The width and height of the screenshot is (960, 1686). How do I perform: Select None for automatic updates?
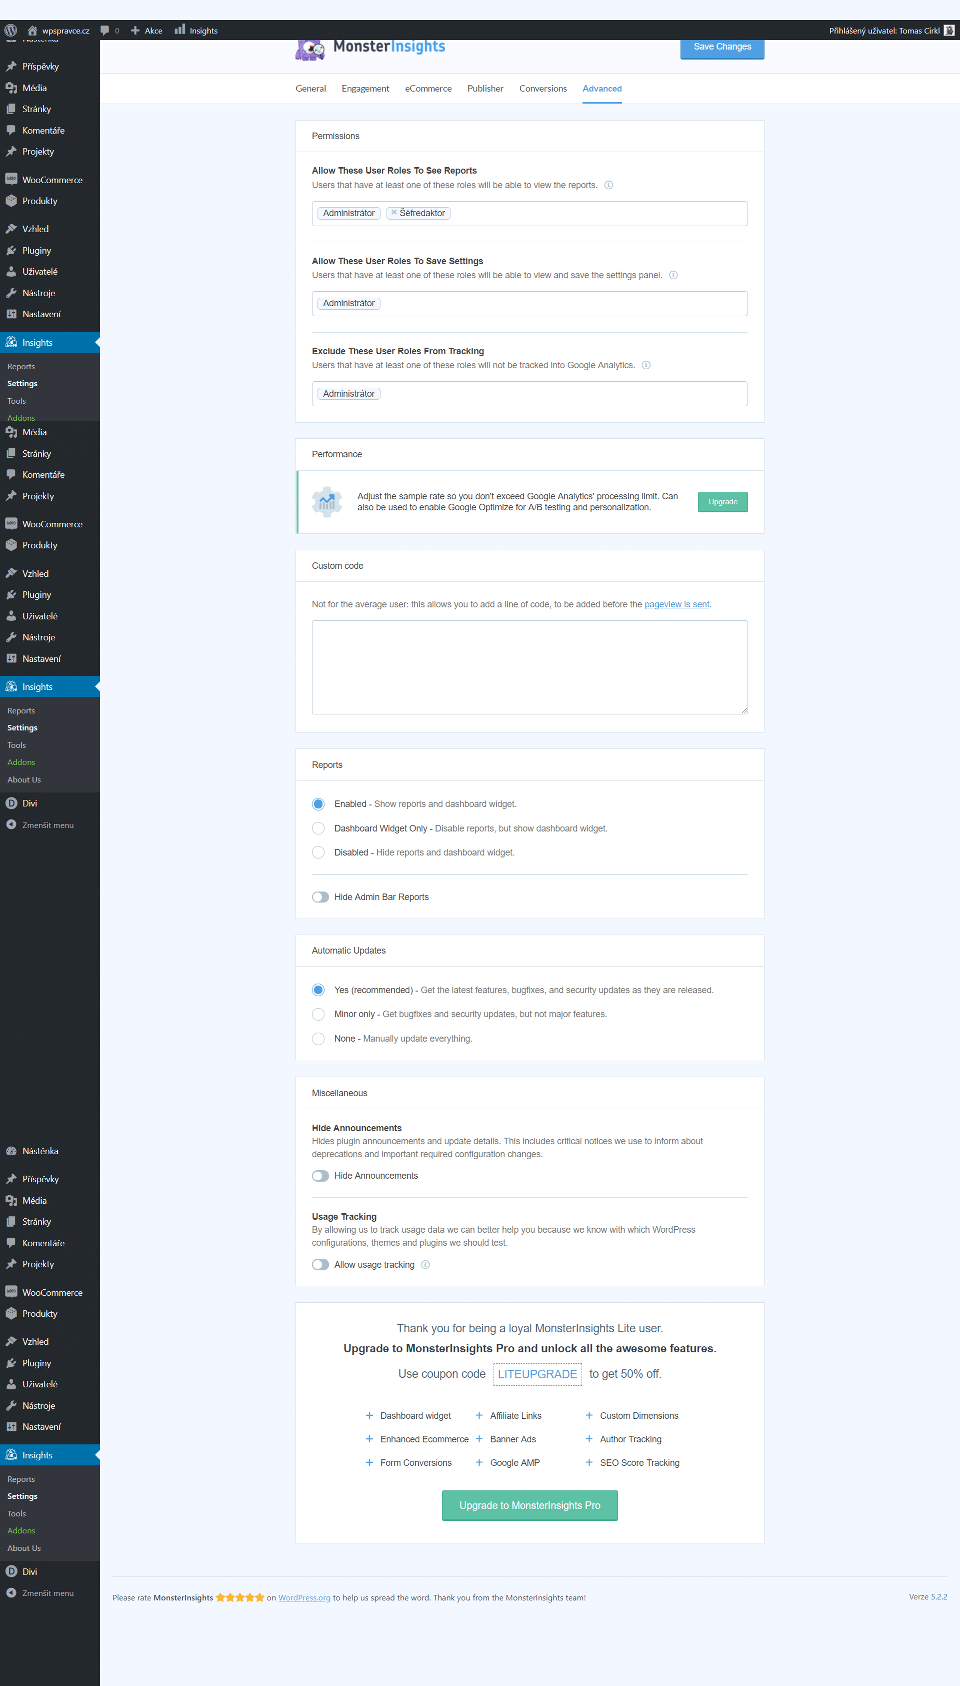pyautogui.click(x=318, y=1038)
